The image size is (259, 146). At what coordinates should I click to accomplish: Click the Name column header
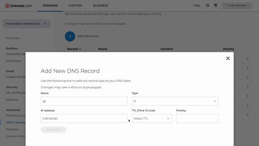click(x=103, y=49)
